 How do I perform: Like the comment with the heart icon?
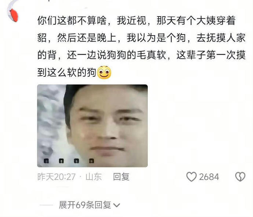tap(191, 177)
